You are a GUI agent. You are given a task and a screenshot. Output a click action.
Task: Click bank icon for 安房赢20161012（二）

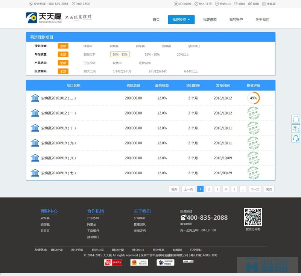coord(35,98)
